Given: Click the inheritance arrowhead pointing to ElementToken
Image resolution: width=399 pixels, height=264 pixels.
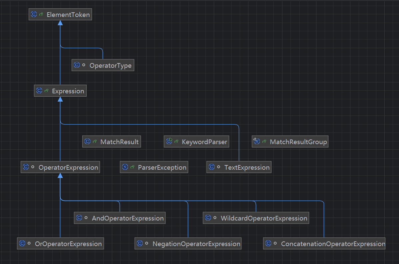Looking at the screenshot, I should pos(60,23).
